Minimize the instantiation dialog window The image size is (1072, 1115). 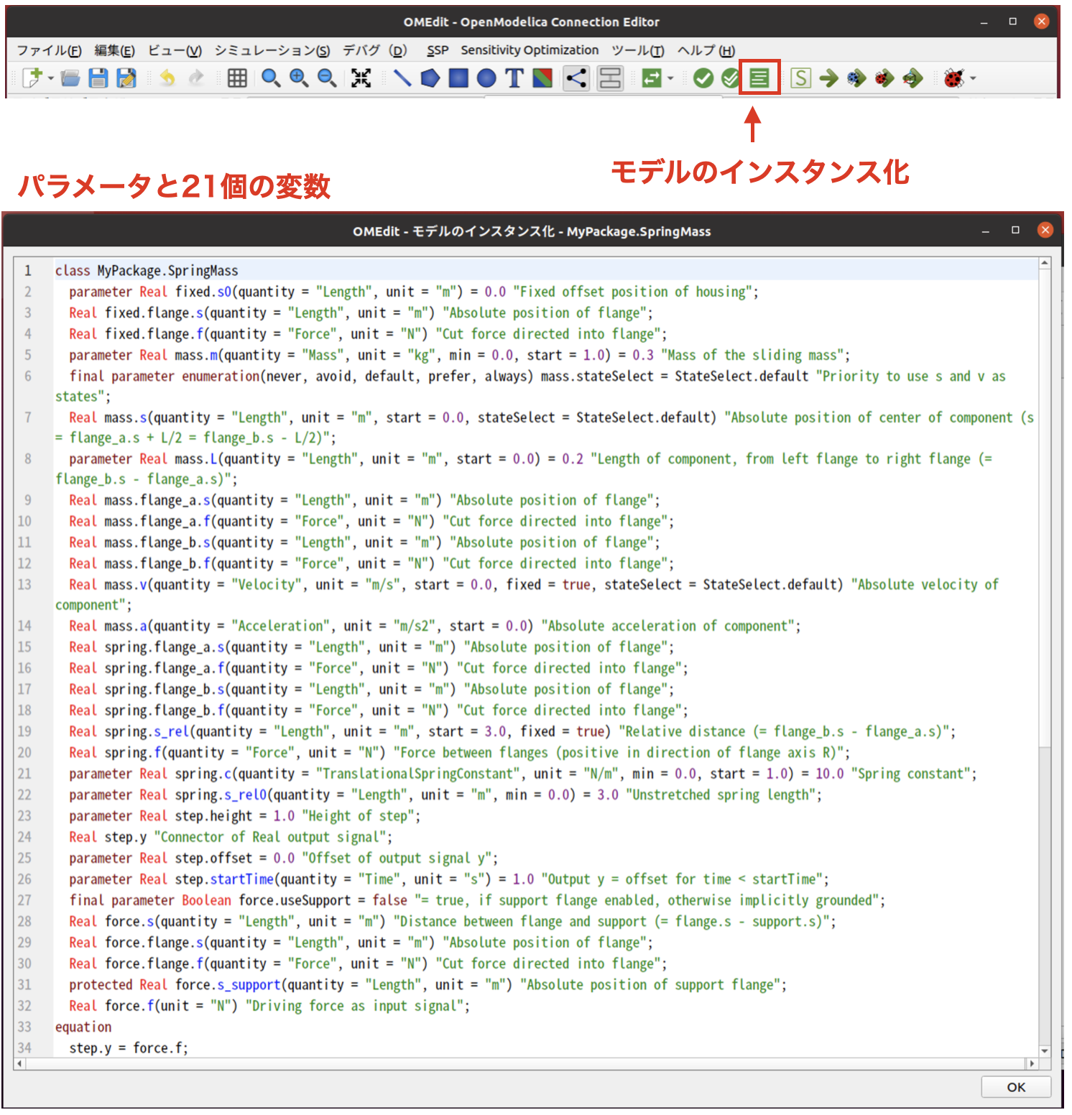(986, 231)
